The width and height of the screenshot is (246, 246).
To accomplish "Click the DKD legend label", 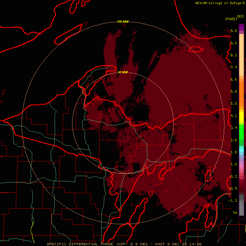I will click(240, 16).
